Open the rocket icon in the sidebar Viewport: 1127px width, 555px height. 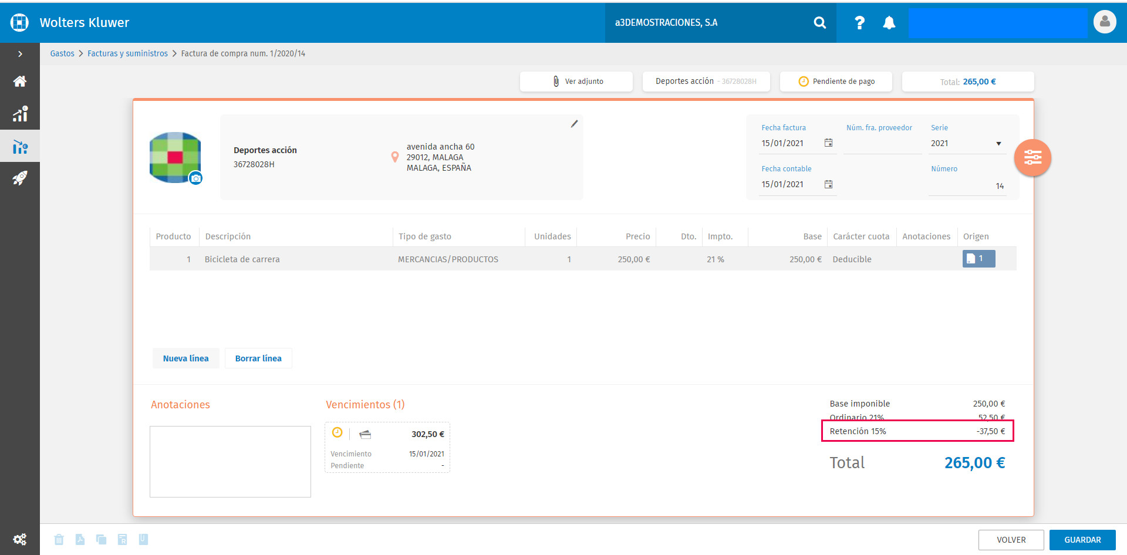pyautogui.click(x=20, y=178)
